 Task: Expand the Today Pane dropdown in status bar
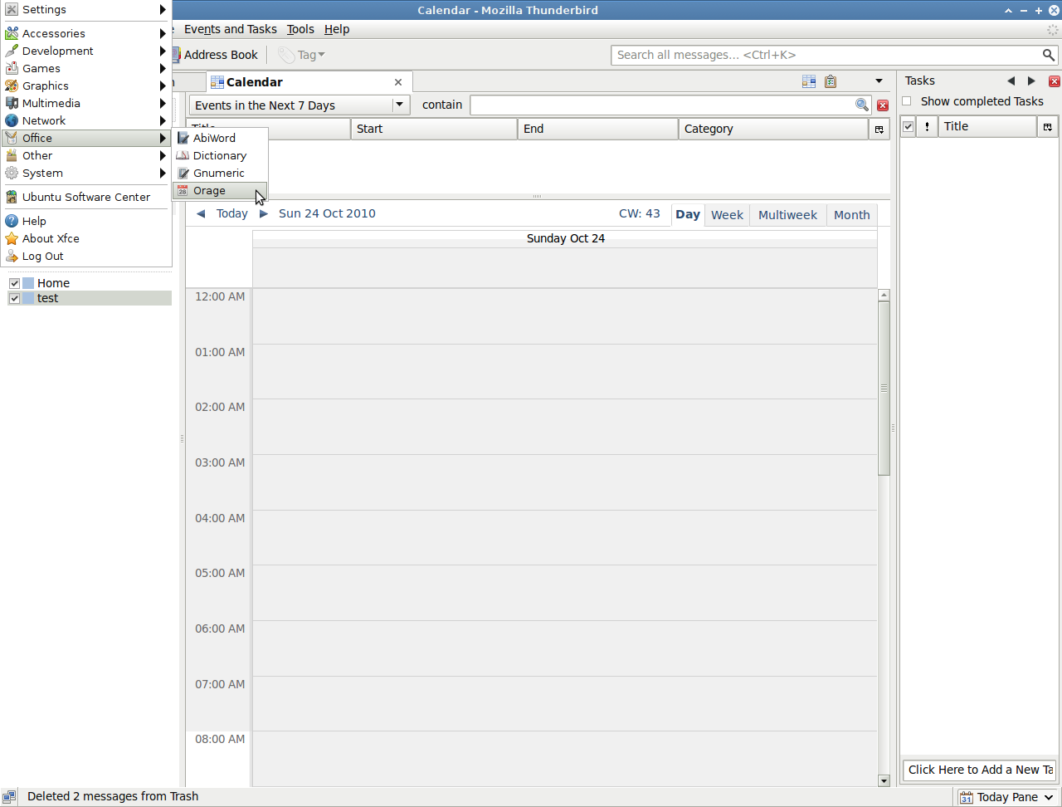tap(1050, 797)
